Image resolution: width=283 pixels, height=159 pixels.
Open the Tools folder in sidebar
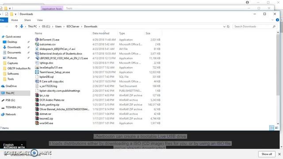tap(11, 79)
